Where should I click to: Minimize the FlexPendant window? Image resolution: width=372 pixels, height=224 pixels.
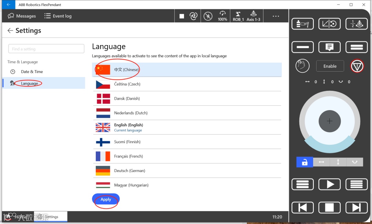pos(339,4)
